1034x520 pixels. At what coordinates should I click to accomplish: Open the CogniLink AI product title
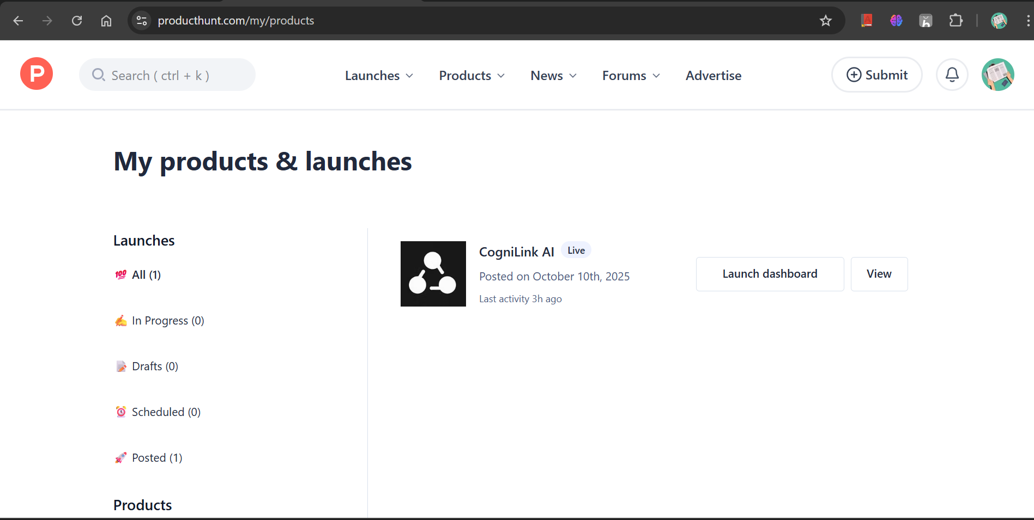pos(516,252)
